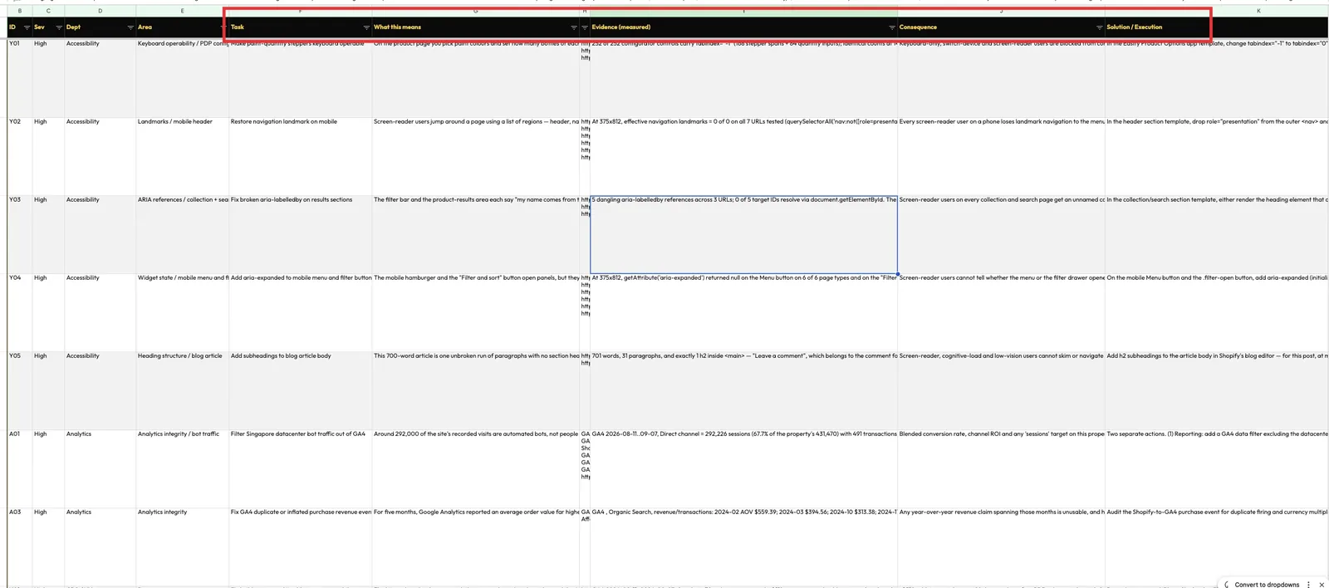Open the filter icon in narrow column H header
1329x588 pixels.
pos(585,27)
